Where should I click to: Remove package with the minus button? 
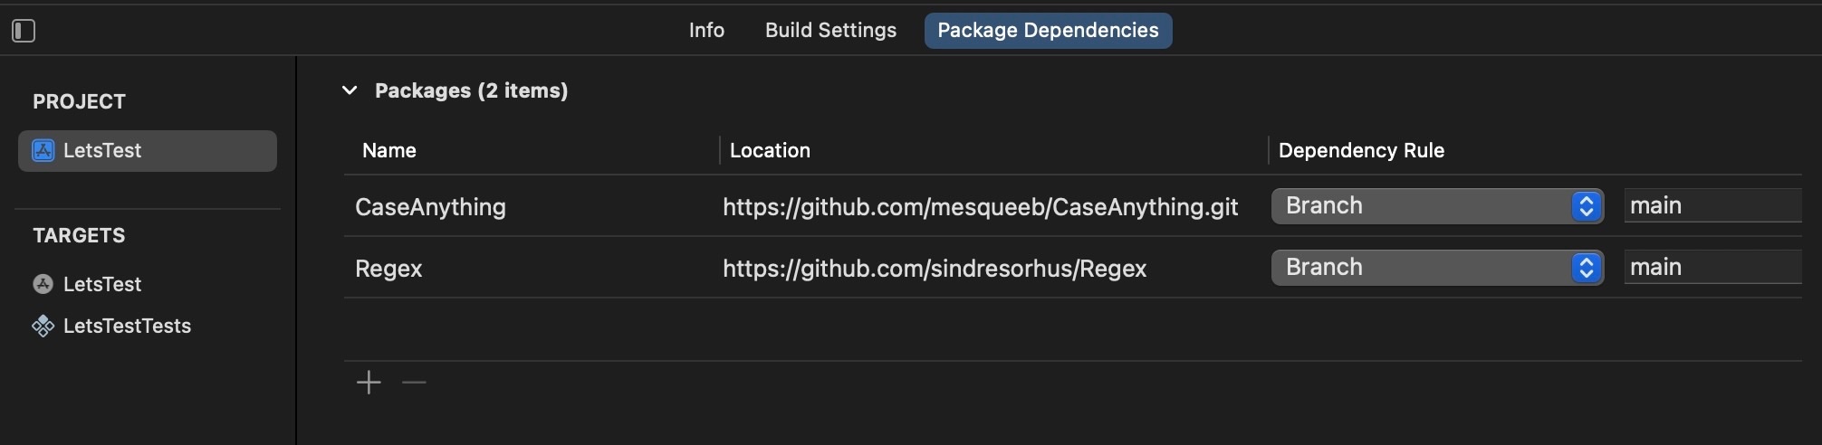pyautogui.click(x=414, y=383)
